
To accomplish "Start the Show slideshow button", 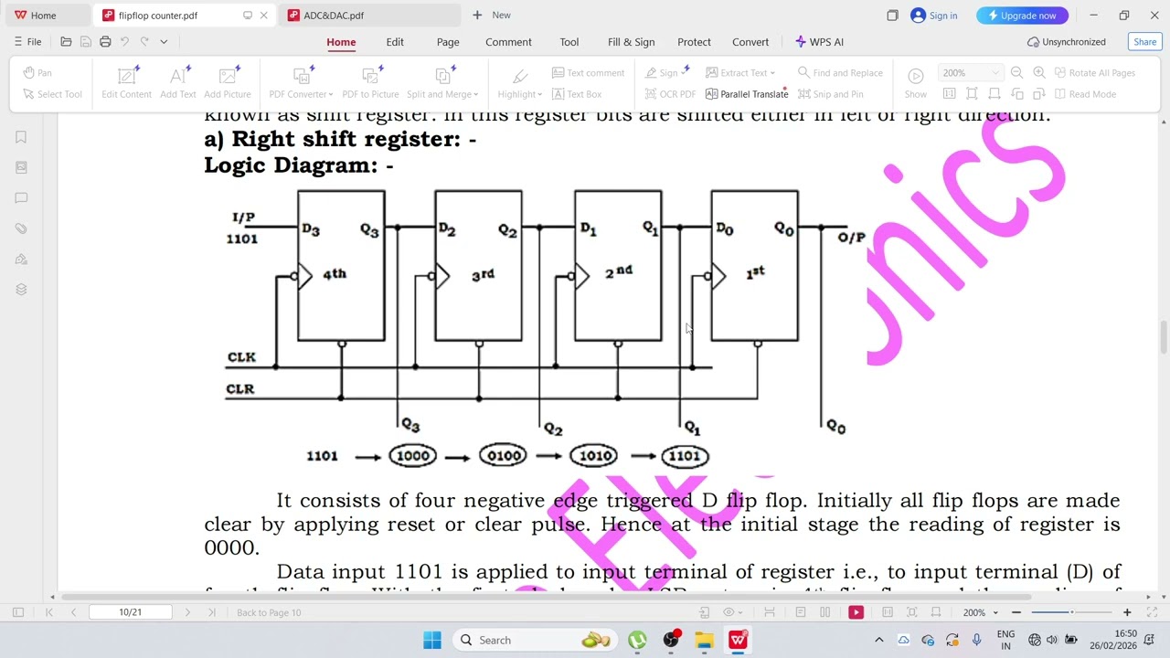I will point(915,83).
